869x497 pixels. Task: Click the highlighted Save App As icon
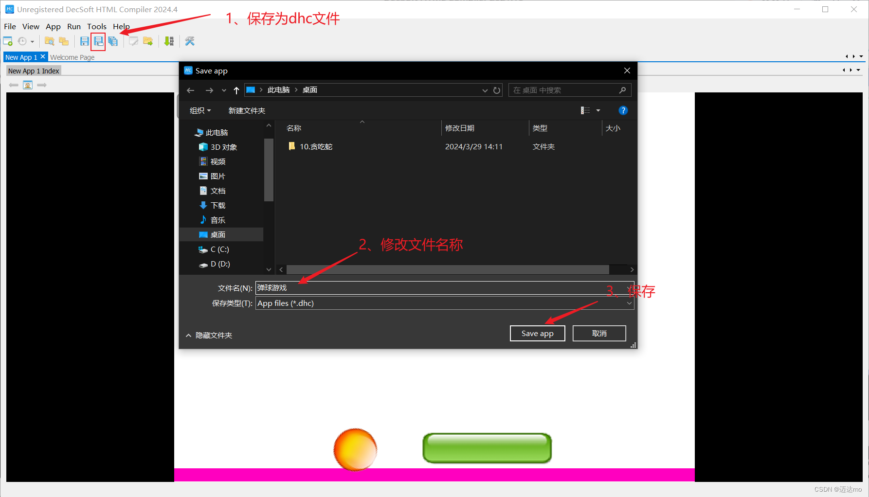pyautogui.click(x=99, y=41)
